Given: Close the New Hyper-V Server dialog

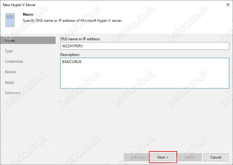Looking at the screenshot, I should point(228,5).
